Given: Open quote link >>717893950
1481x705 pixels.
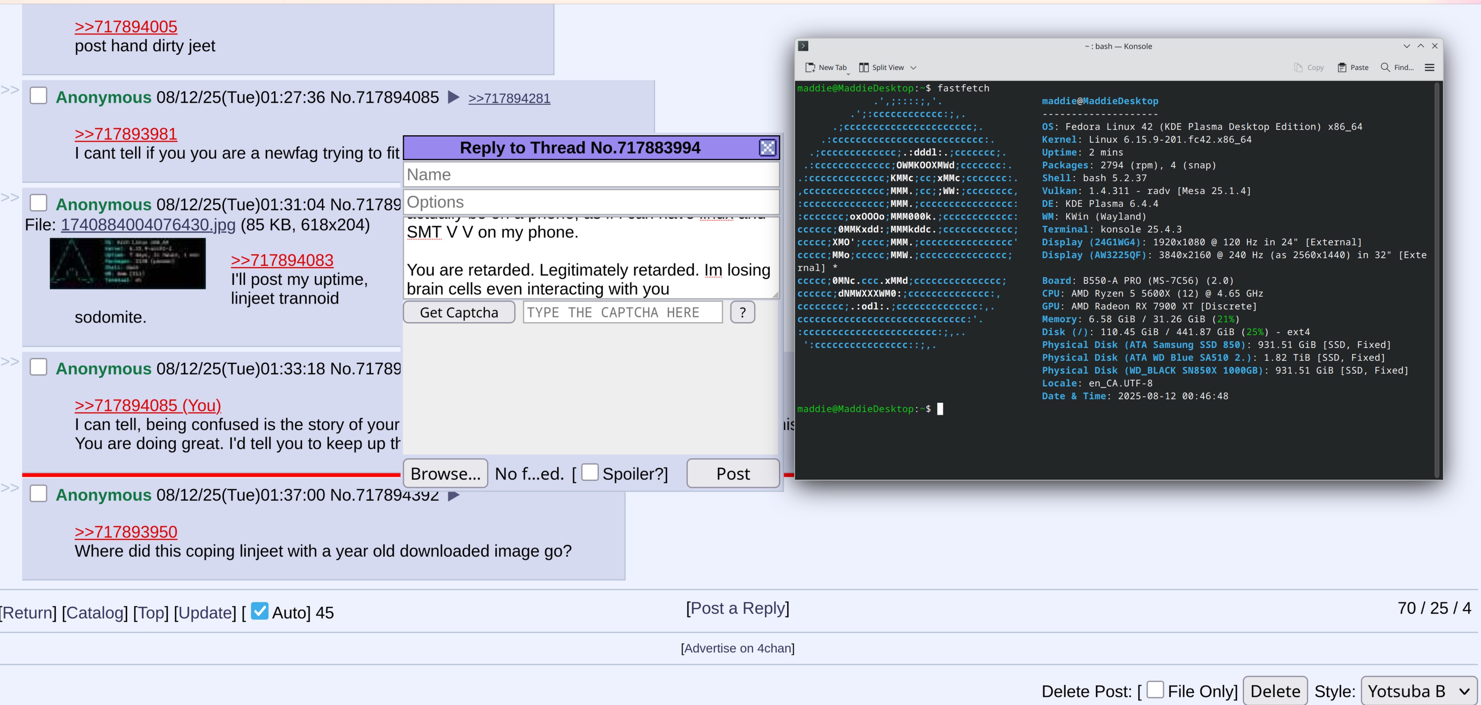Looking at the screenshot, I should click(x=126, y=531).
